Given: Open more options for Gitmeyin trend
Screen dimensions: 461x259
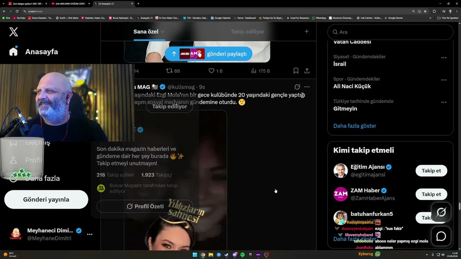Looking at the screenshot, I should tap(444, 102).
